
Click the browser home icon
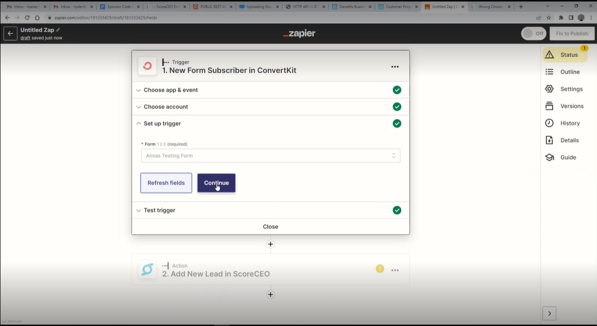[x=37, y=18]
